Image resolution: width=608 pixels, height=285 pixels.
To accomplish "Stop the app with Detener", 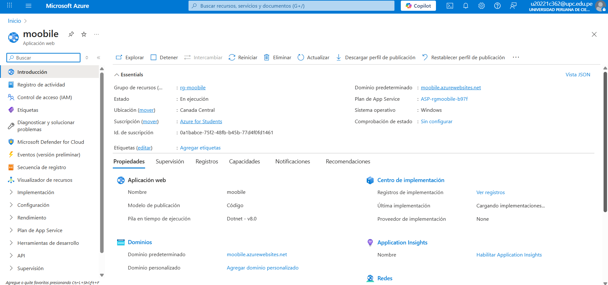I will tap(164, 57).
